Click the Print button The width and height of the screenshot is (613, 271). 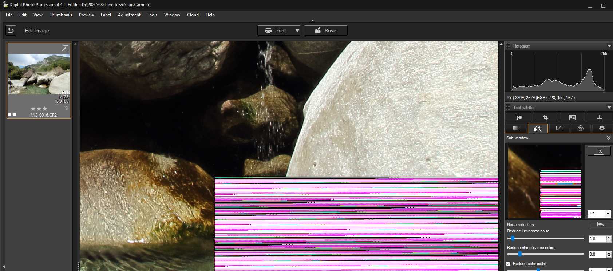point(275,31)
